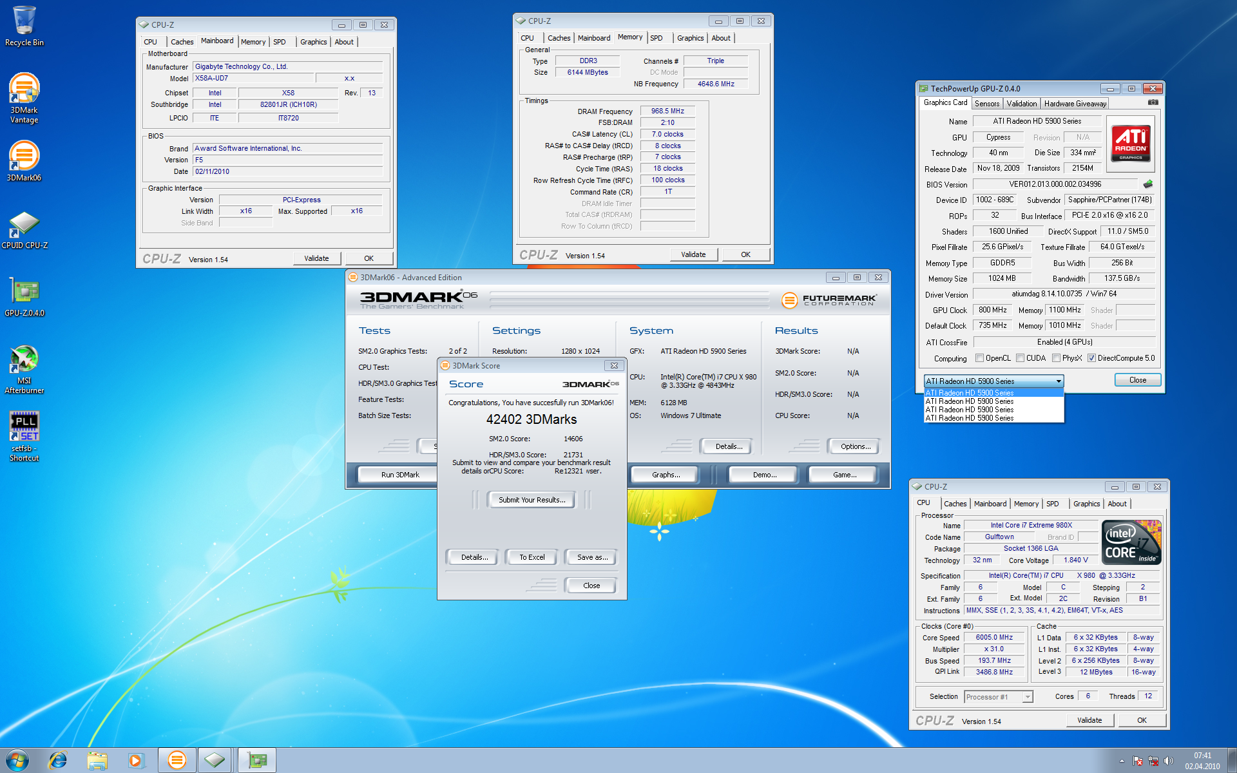Open the Windows Start orb
1237x773 pixels.
[x=17, y=760]
